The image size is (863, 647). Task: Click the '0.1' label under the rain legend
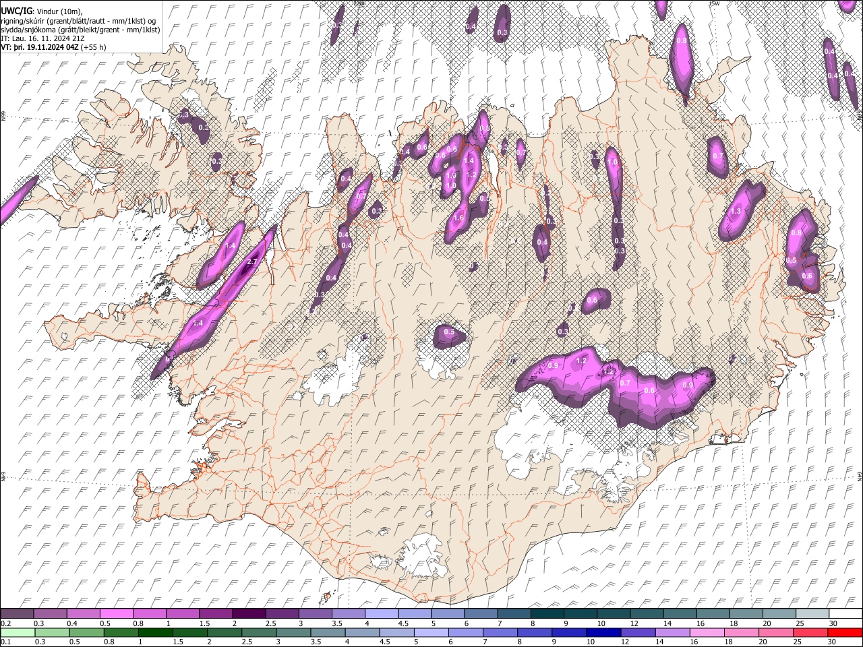pos(6,642)
